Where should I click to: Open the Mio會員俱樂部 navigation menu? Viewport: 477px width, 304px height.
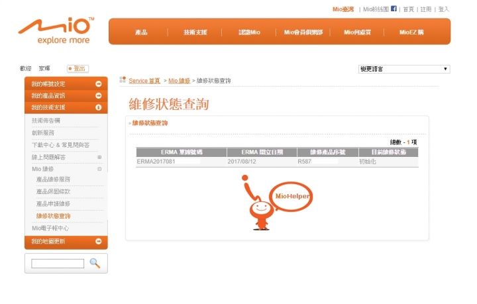click(x=303, y=32)
